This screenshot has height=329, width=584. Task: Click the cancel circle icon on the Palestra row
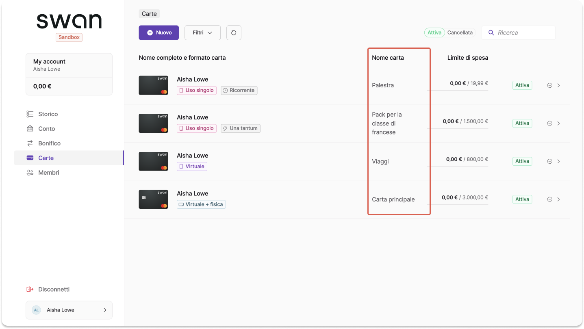coord(549,85)
